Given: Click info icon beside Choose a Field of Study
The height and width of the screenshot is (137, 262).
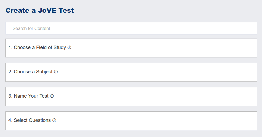Looking at the screenshot, I should tap(69, 47).
